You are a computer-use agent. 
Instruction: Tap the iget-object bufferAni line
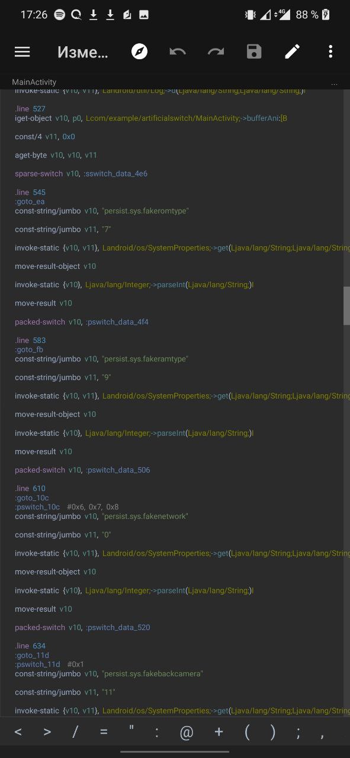(151, 118)
